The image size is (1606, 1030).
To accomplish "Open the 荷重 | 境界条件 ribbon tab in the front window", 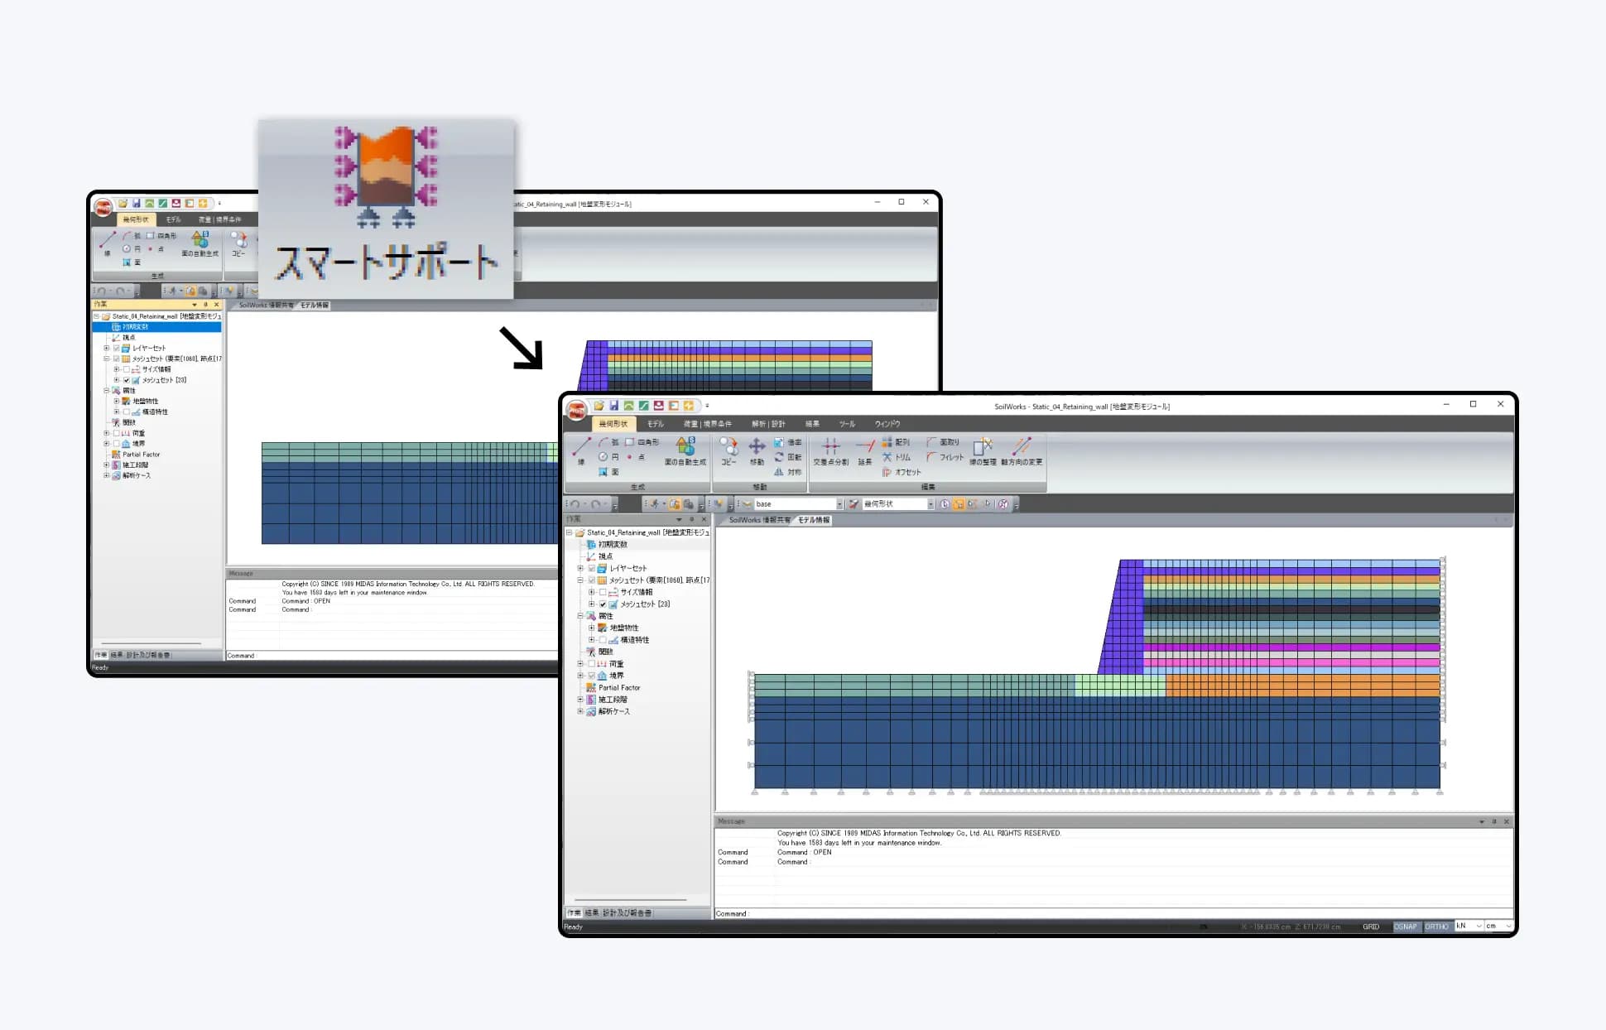I will 707,424.
